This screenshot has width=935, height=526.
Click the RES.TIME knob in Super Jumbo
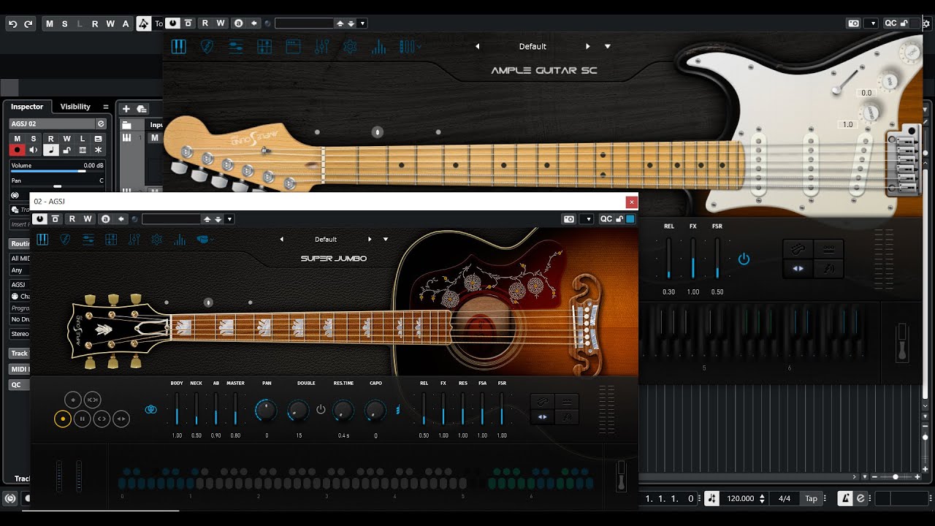[343, 411]
